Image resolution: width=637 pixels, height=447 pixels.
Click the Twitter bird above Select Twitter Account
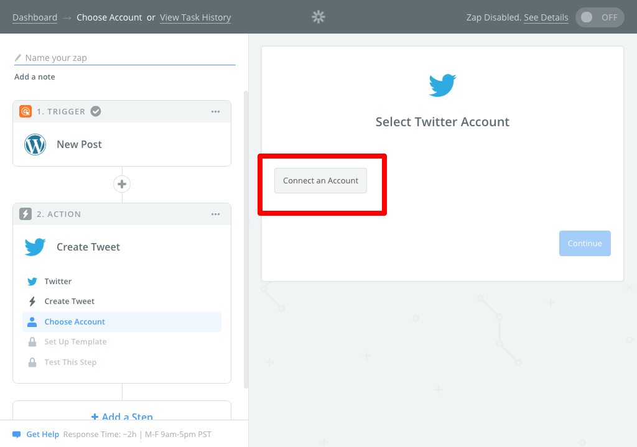(442, 85)
